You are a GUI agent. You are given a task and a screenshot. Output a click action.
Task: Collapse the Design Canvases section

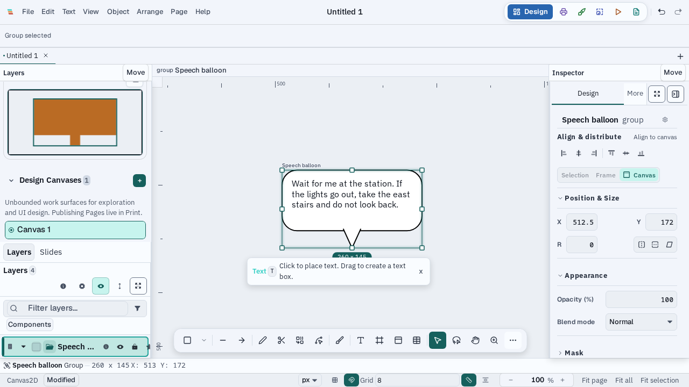pyautogui.click(x=11, y=181)
